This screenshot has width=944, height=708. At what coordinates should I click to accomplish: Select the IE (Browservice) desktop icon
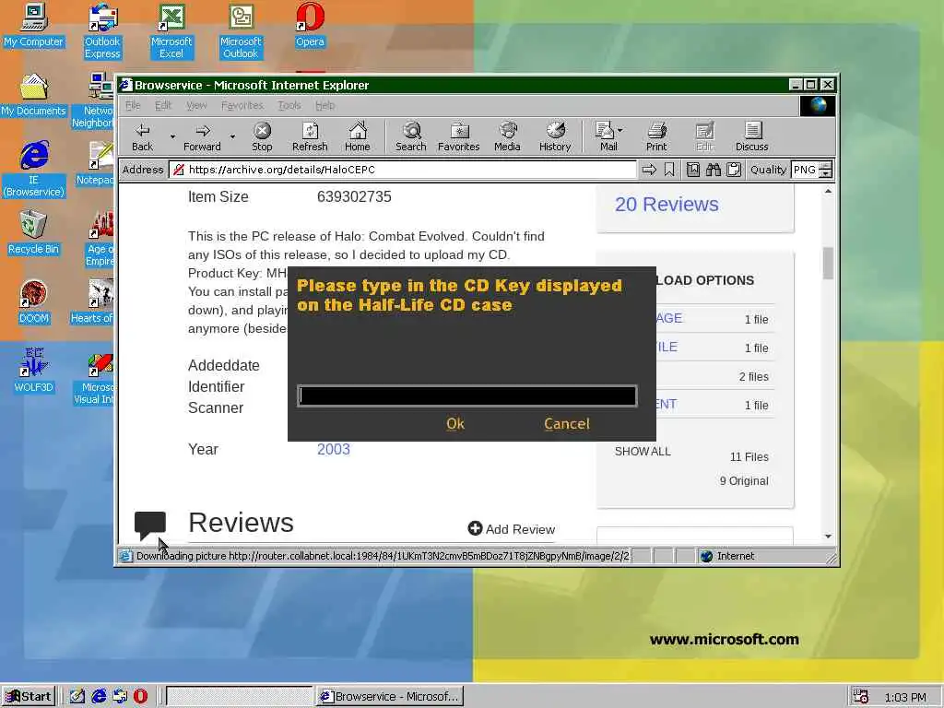(x=34, y=170)
